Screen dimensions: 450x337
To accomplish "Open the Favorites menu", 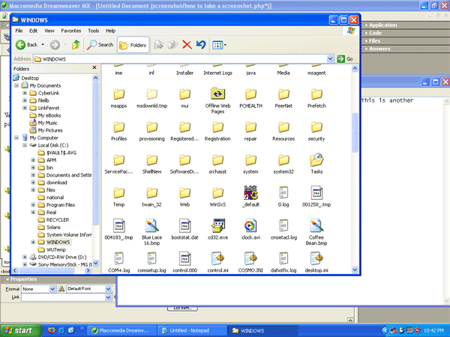I will click(71, 31).
